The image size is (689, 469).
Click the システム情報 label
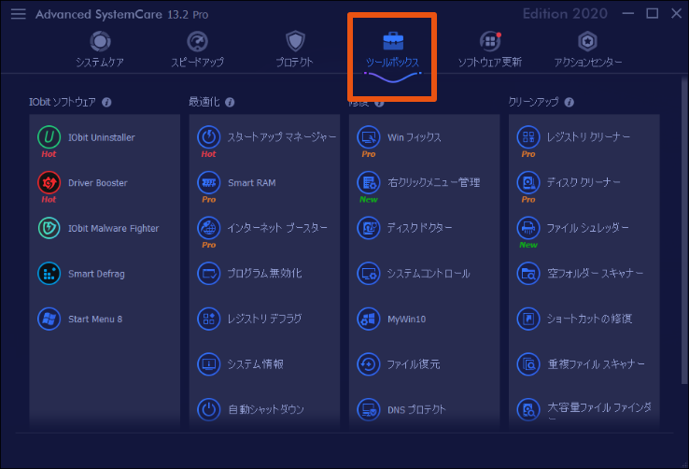click(255, 364)
